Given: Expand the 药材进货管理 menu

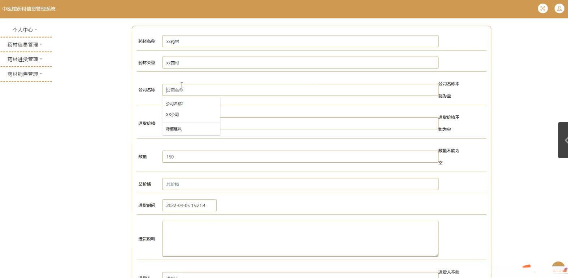Looking at the screenshot, I should 25,59.
